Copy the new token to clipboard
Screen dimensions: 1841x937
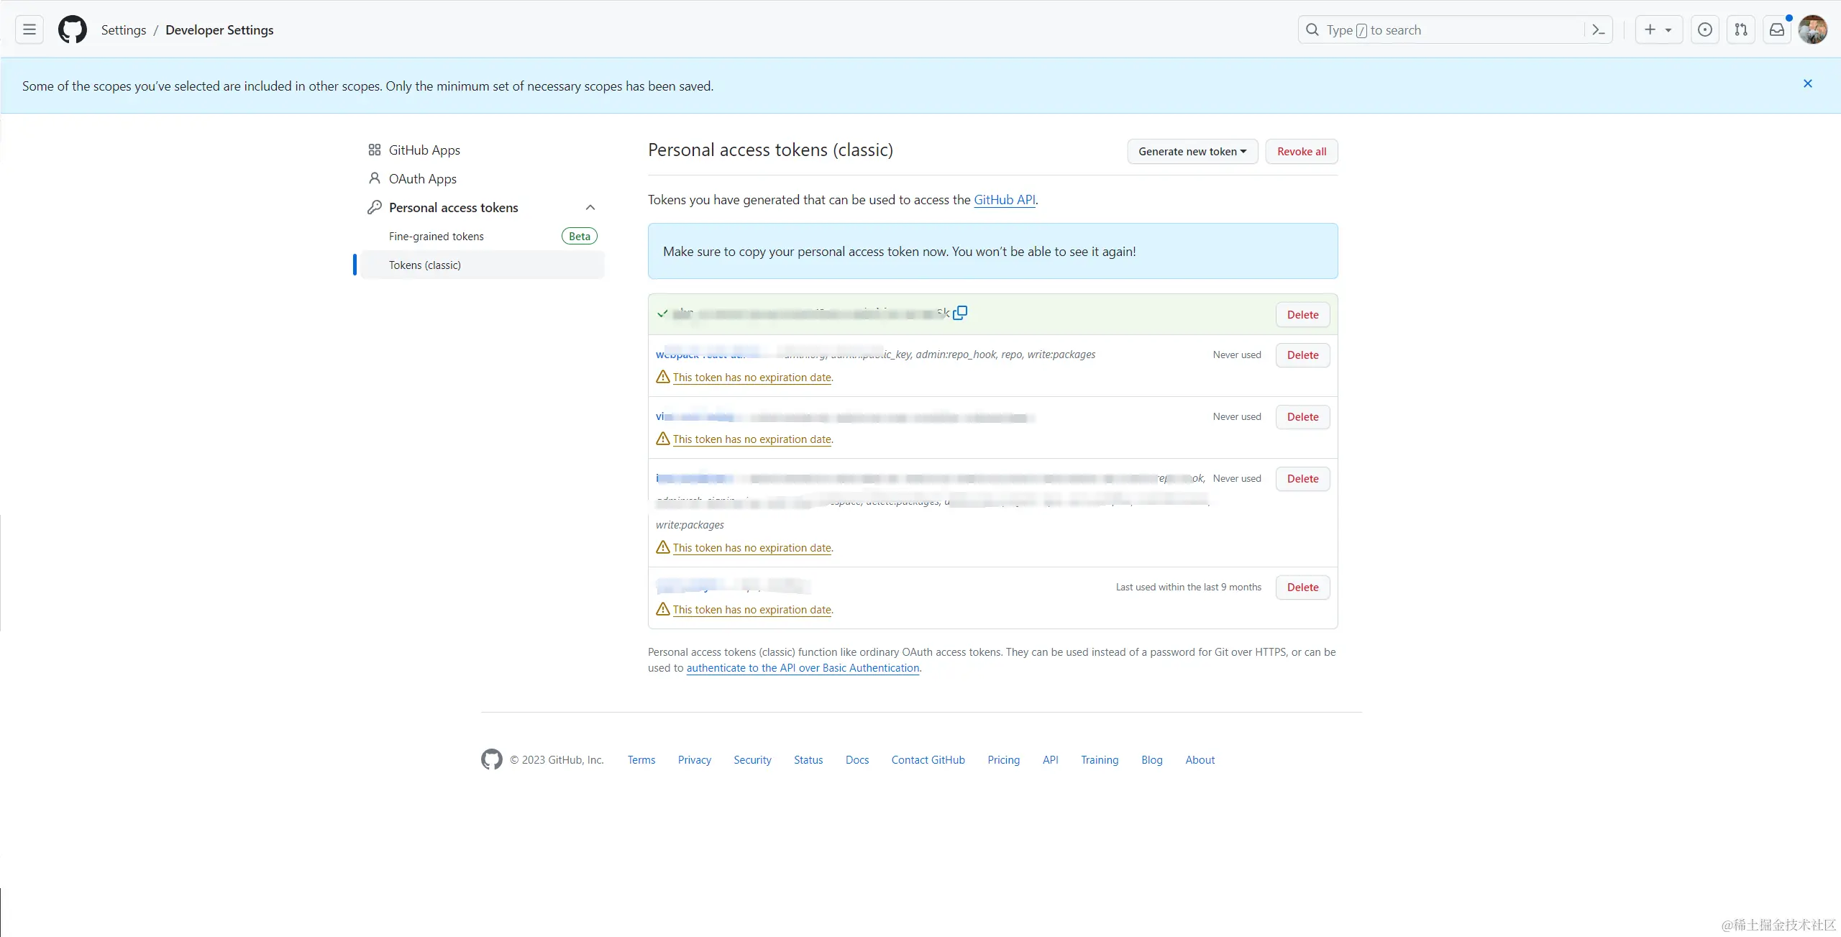(x=960, y=313)
